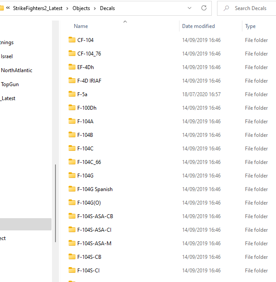276x282 pixels.
Task: Click the search magnifier icon
Action: point(226,8)
